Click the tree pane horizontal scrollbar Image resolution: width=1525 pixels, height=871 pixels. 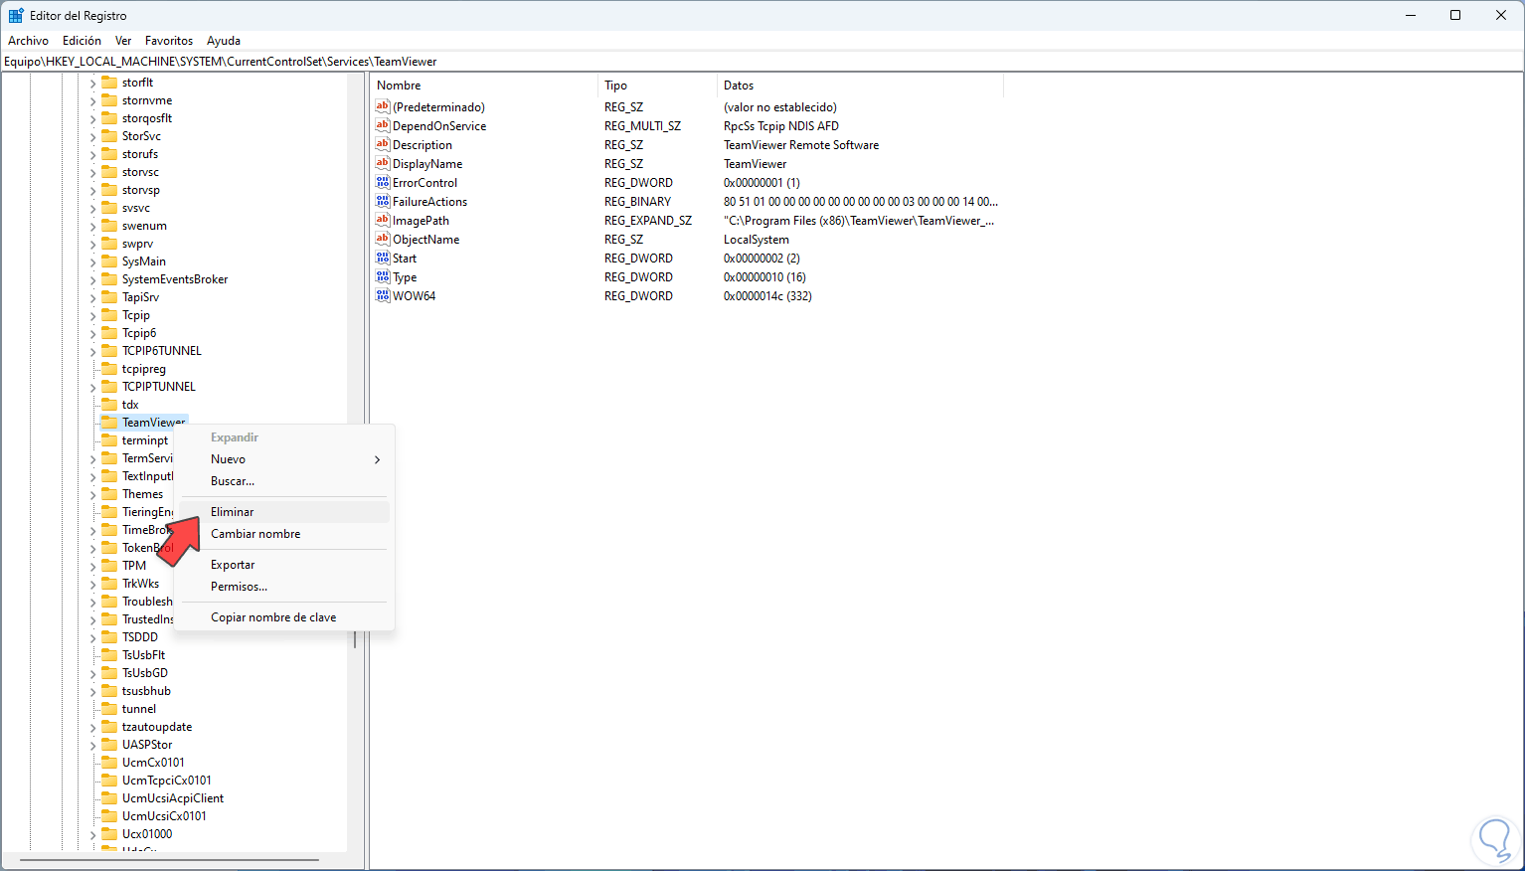(x=169, y=860)
